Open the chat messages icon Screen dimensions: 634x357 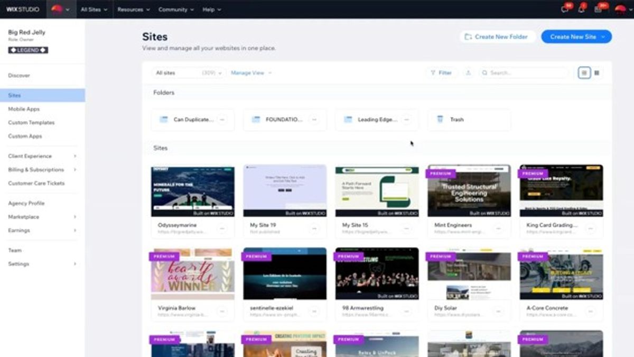tap(565, 10)
